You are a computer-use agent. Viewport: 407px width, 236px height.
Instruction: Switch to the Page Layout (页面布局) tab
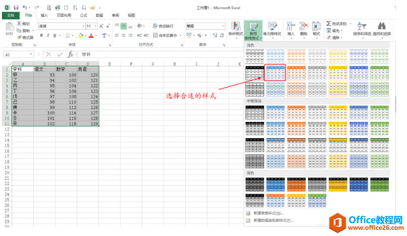(x=64, y=15)
